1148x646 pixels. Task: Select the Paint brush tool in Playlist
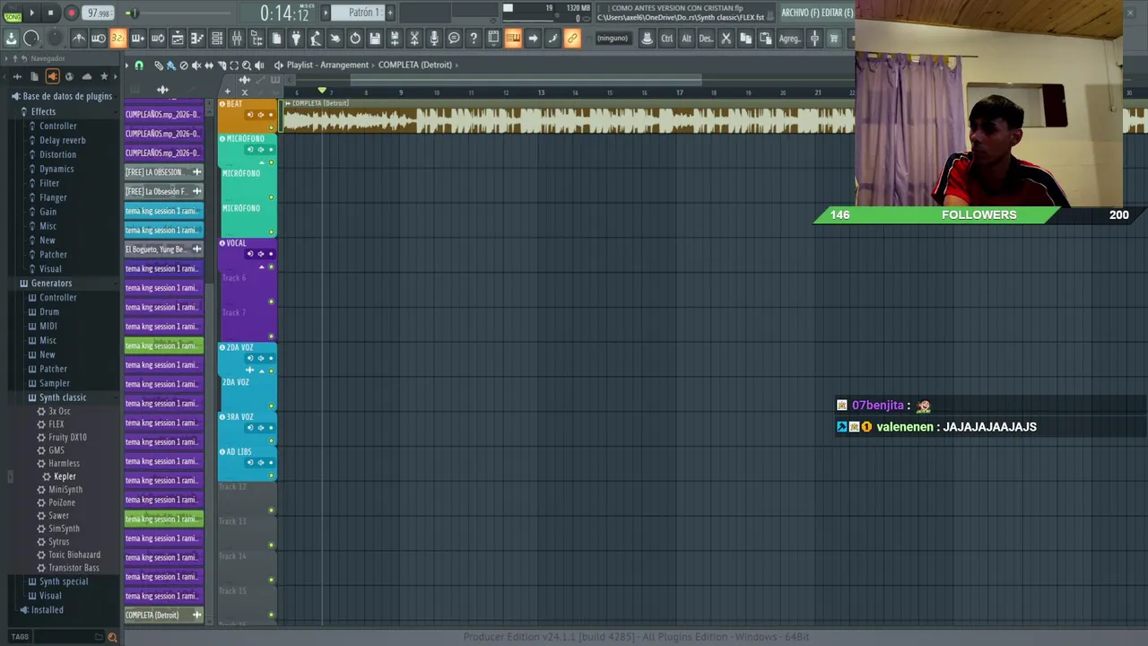[171, 65]
